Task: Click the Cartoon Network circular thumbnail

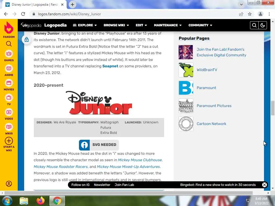Action: pos(186,124)
